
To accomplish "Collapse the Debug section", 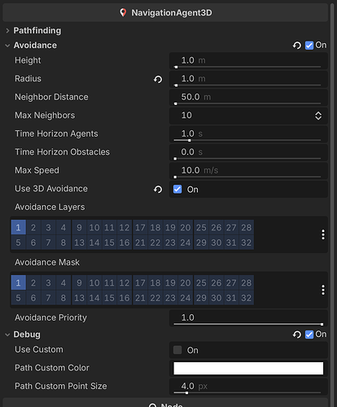I will [7, 335].
